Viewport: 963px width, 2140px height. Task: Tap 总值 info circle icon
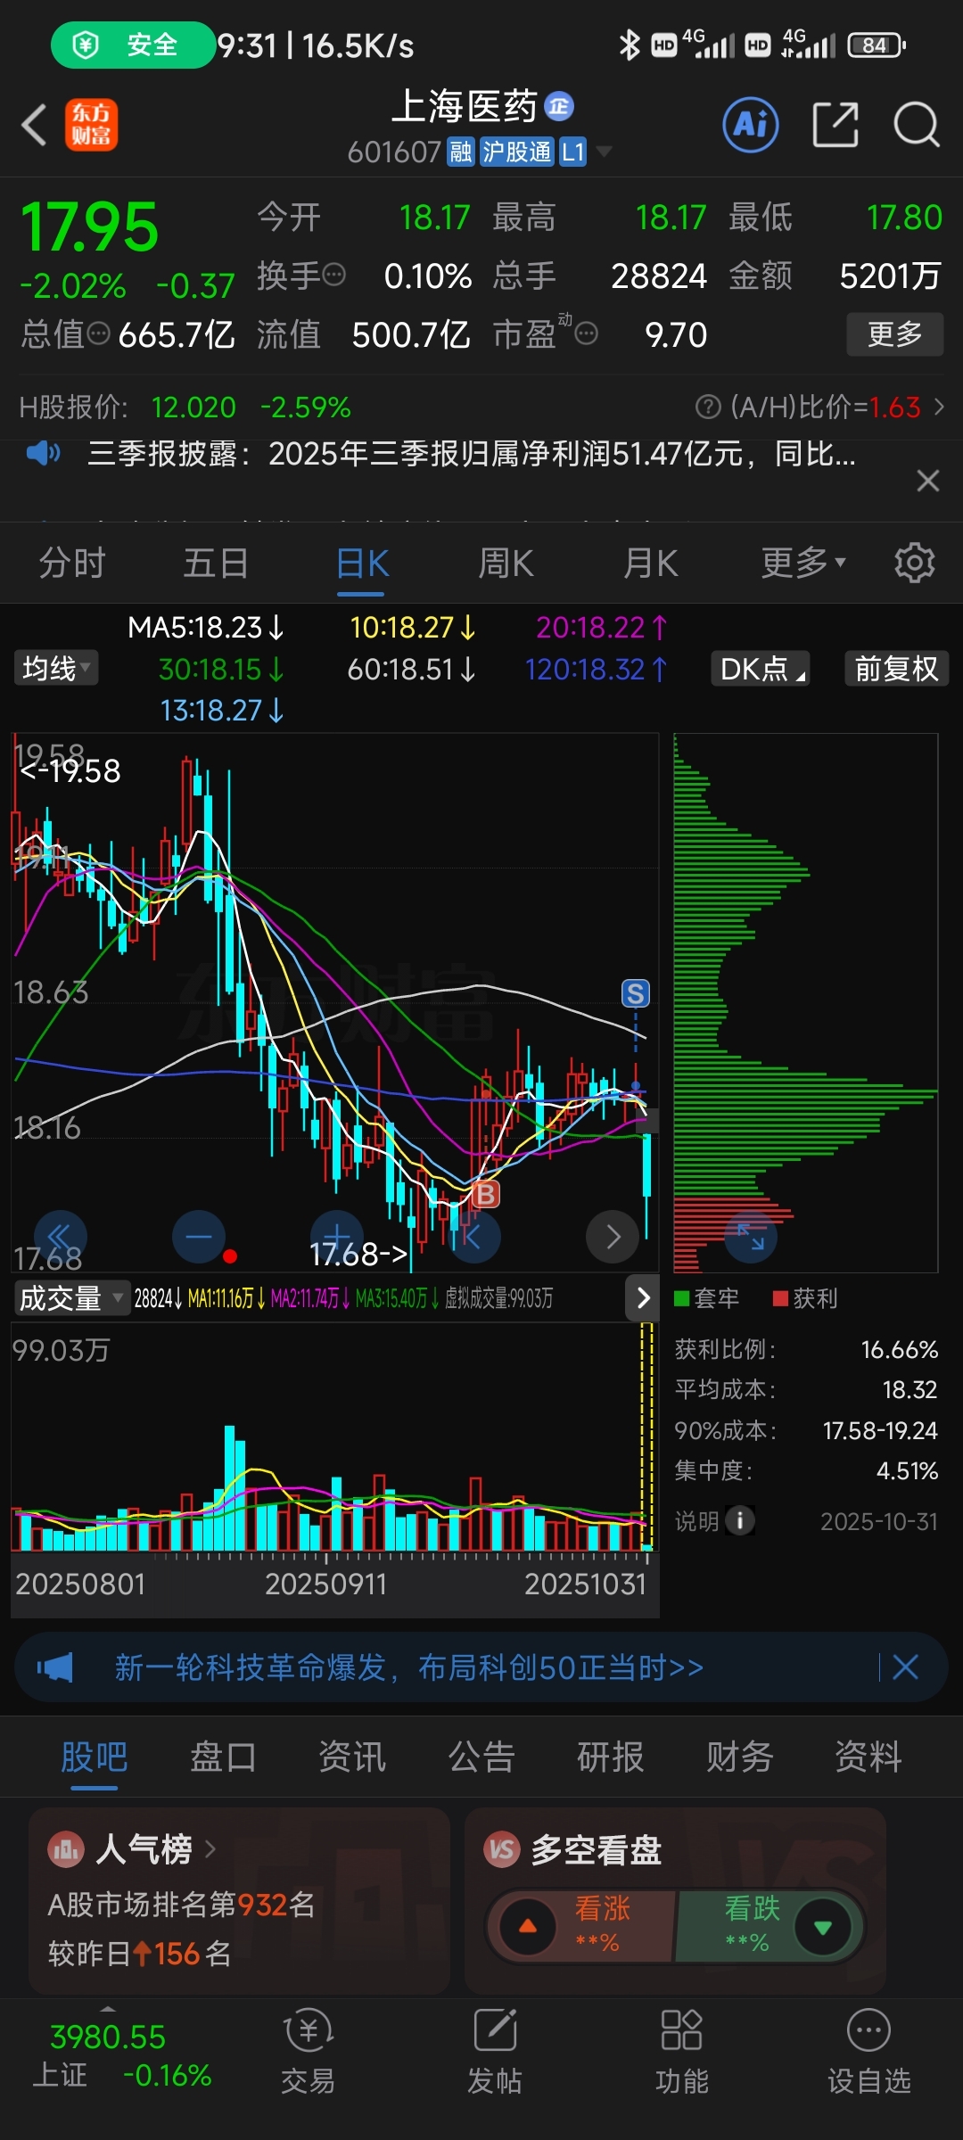pos(99,334)
